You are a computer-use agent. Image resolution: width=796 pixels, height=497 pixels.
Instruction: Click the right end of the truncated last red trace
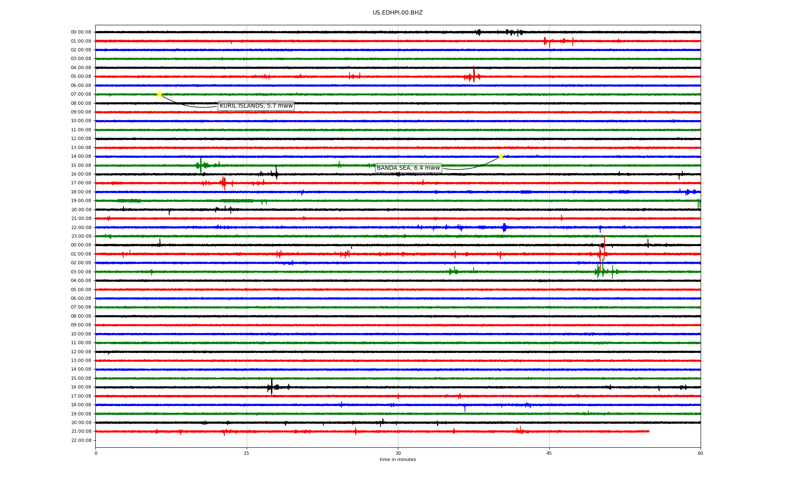[x=648, y=432]
